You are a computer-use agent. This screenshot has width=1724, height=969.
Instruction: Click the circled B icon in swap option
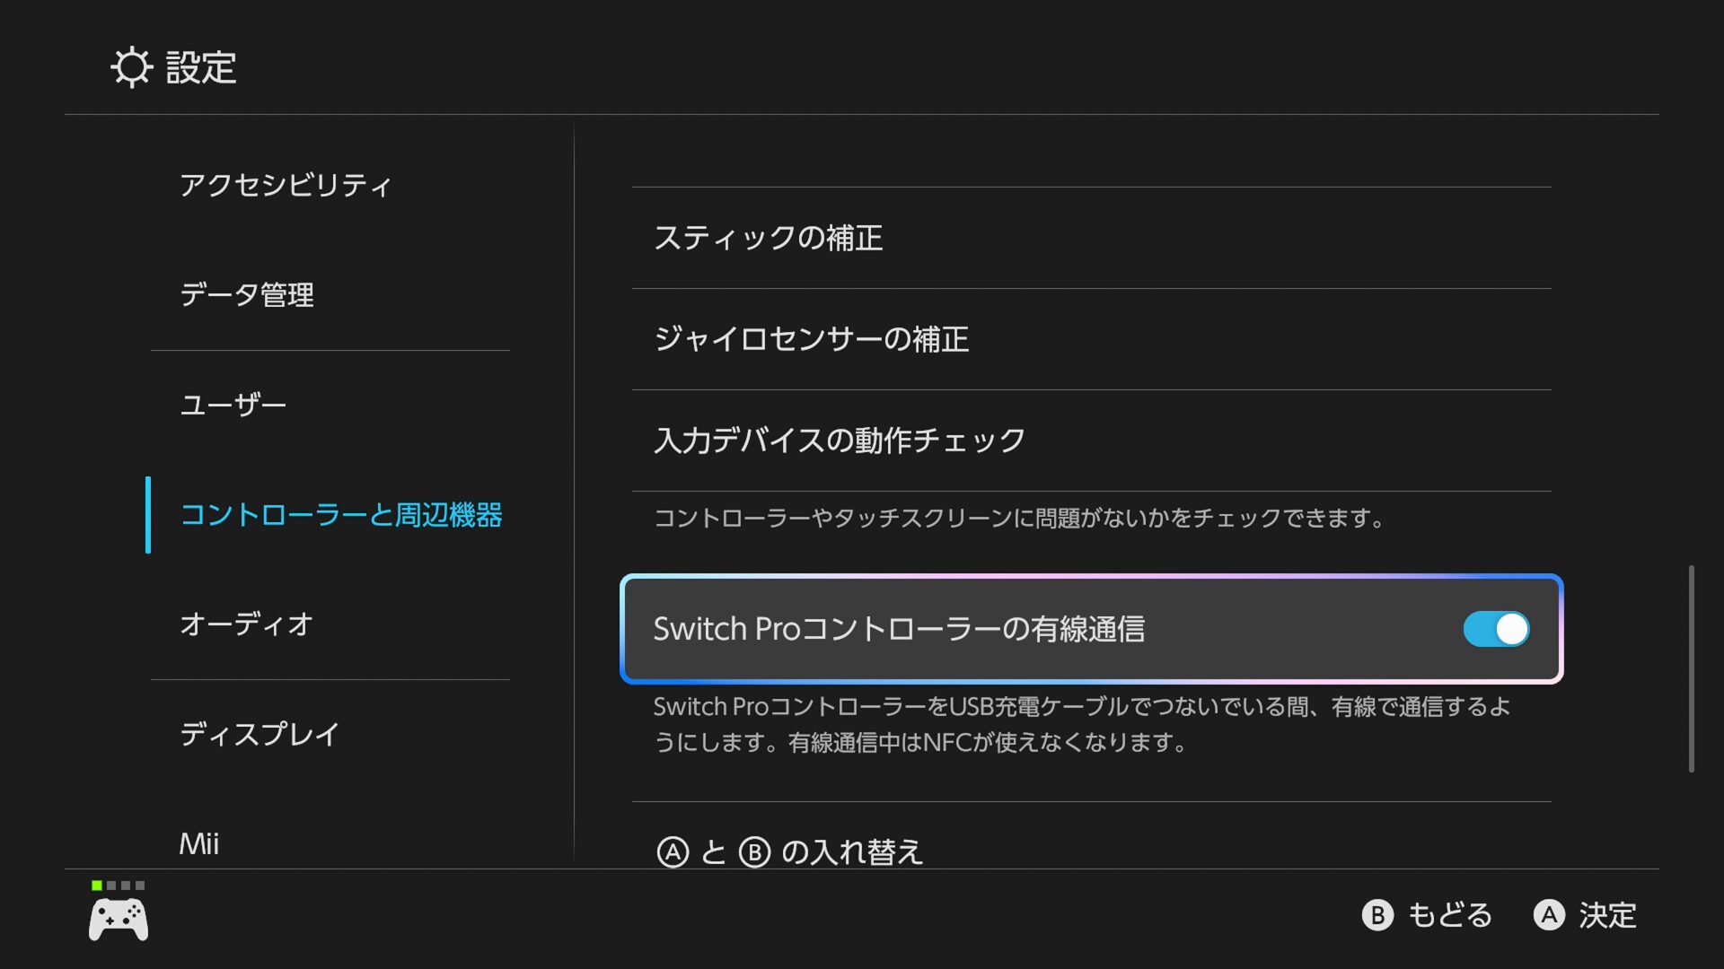[x=754, y=851]
